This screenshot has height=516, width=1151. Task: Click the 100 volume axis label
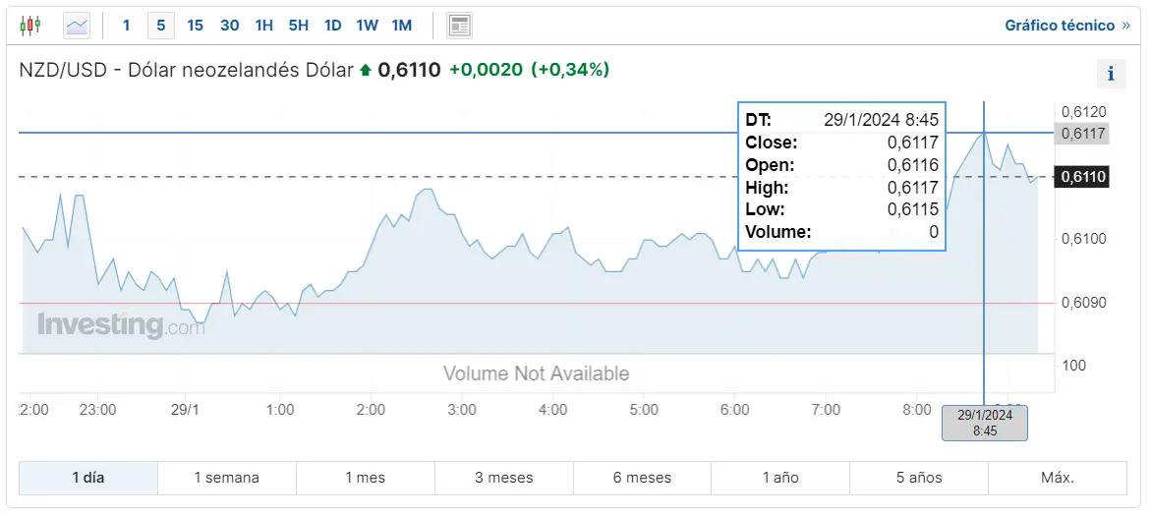point(1074,366)
